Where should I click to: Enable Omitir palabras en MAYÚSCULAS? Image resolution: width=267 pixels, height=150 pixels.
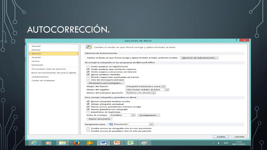click(88, 66)
